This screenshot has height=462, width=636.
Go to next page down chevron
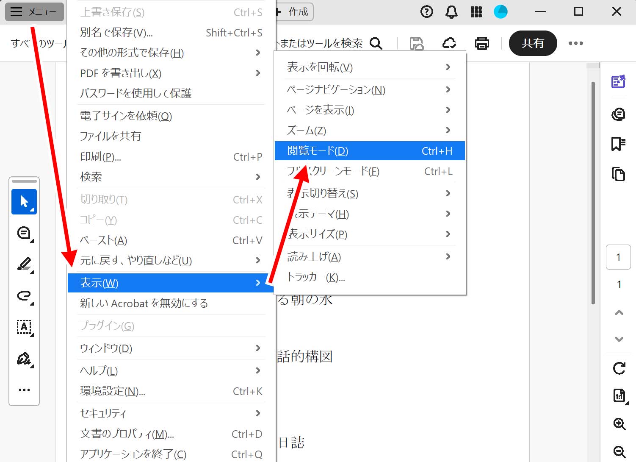(619, 339)
